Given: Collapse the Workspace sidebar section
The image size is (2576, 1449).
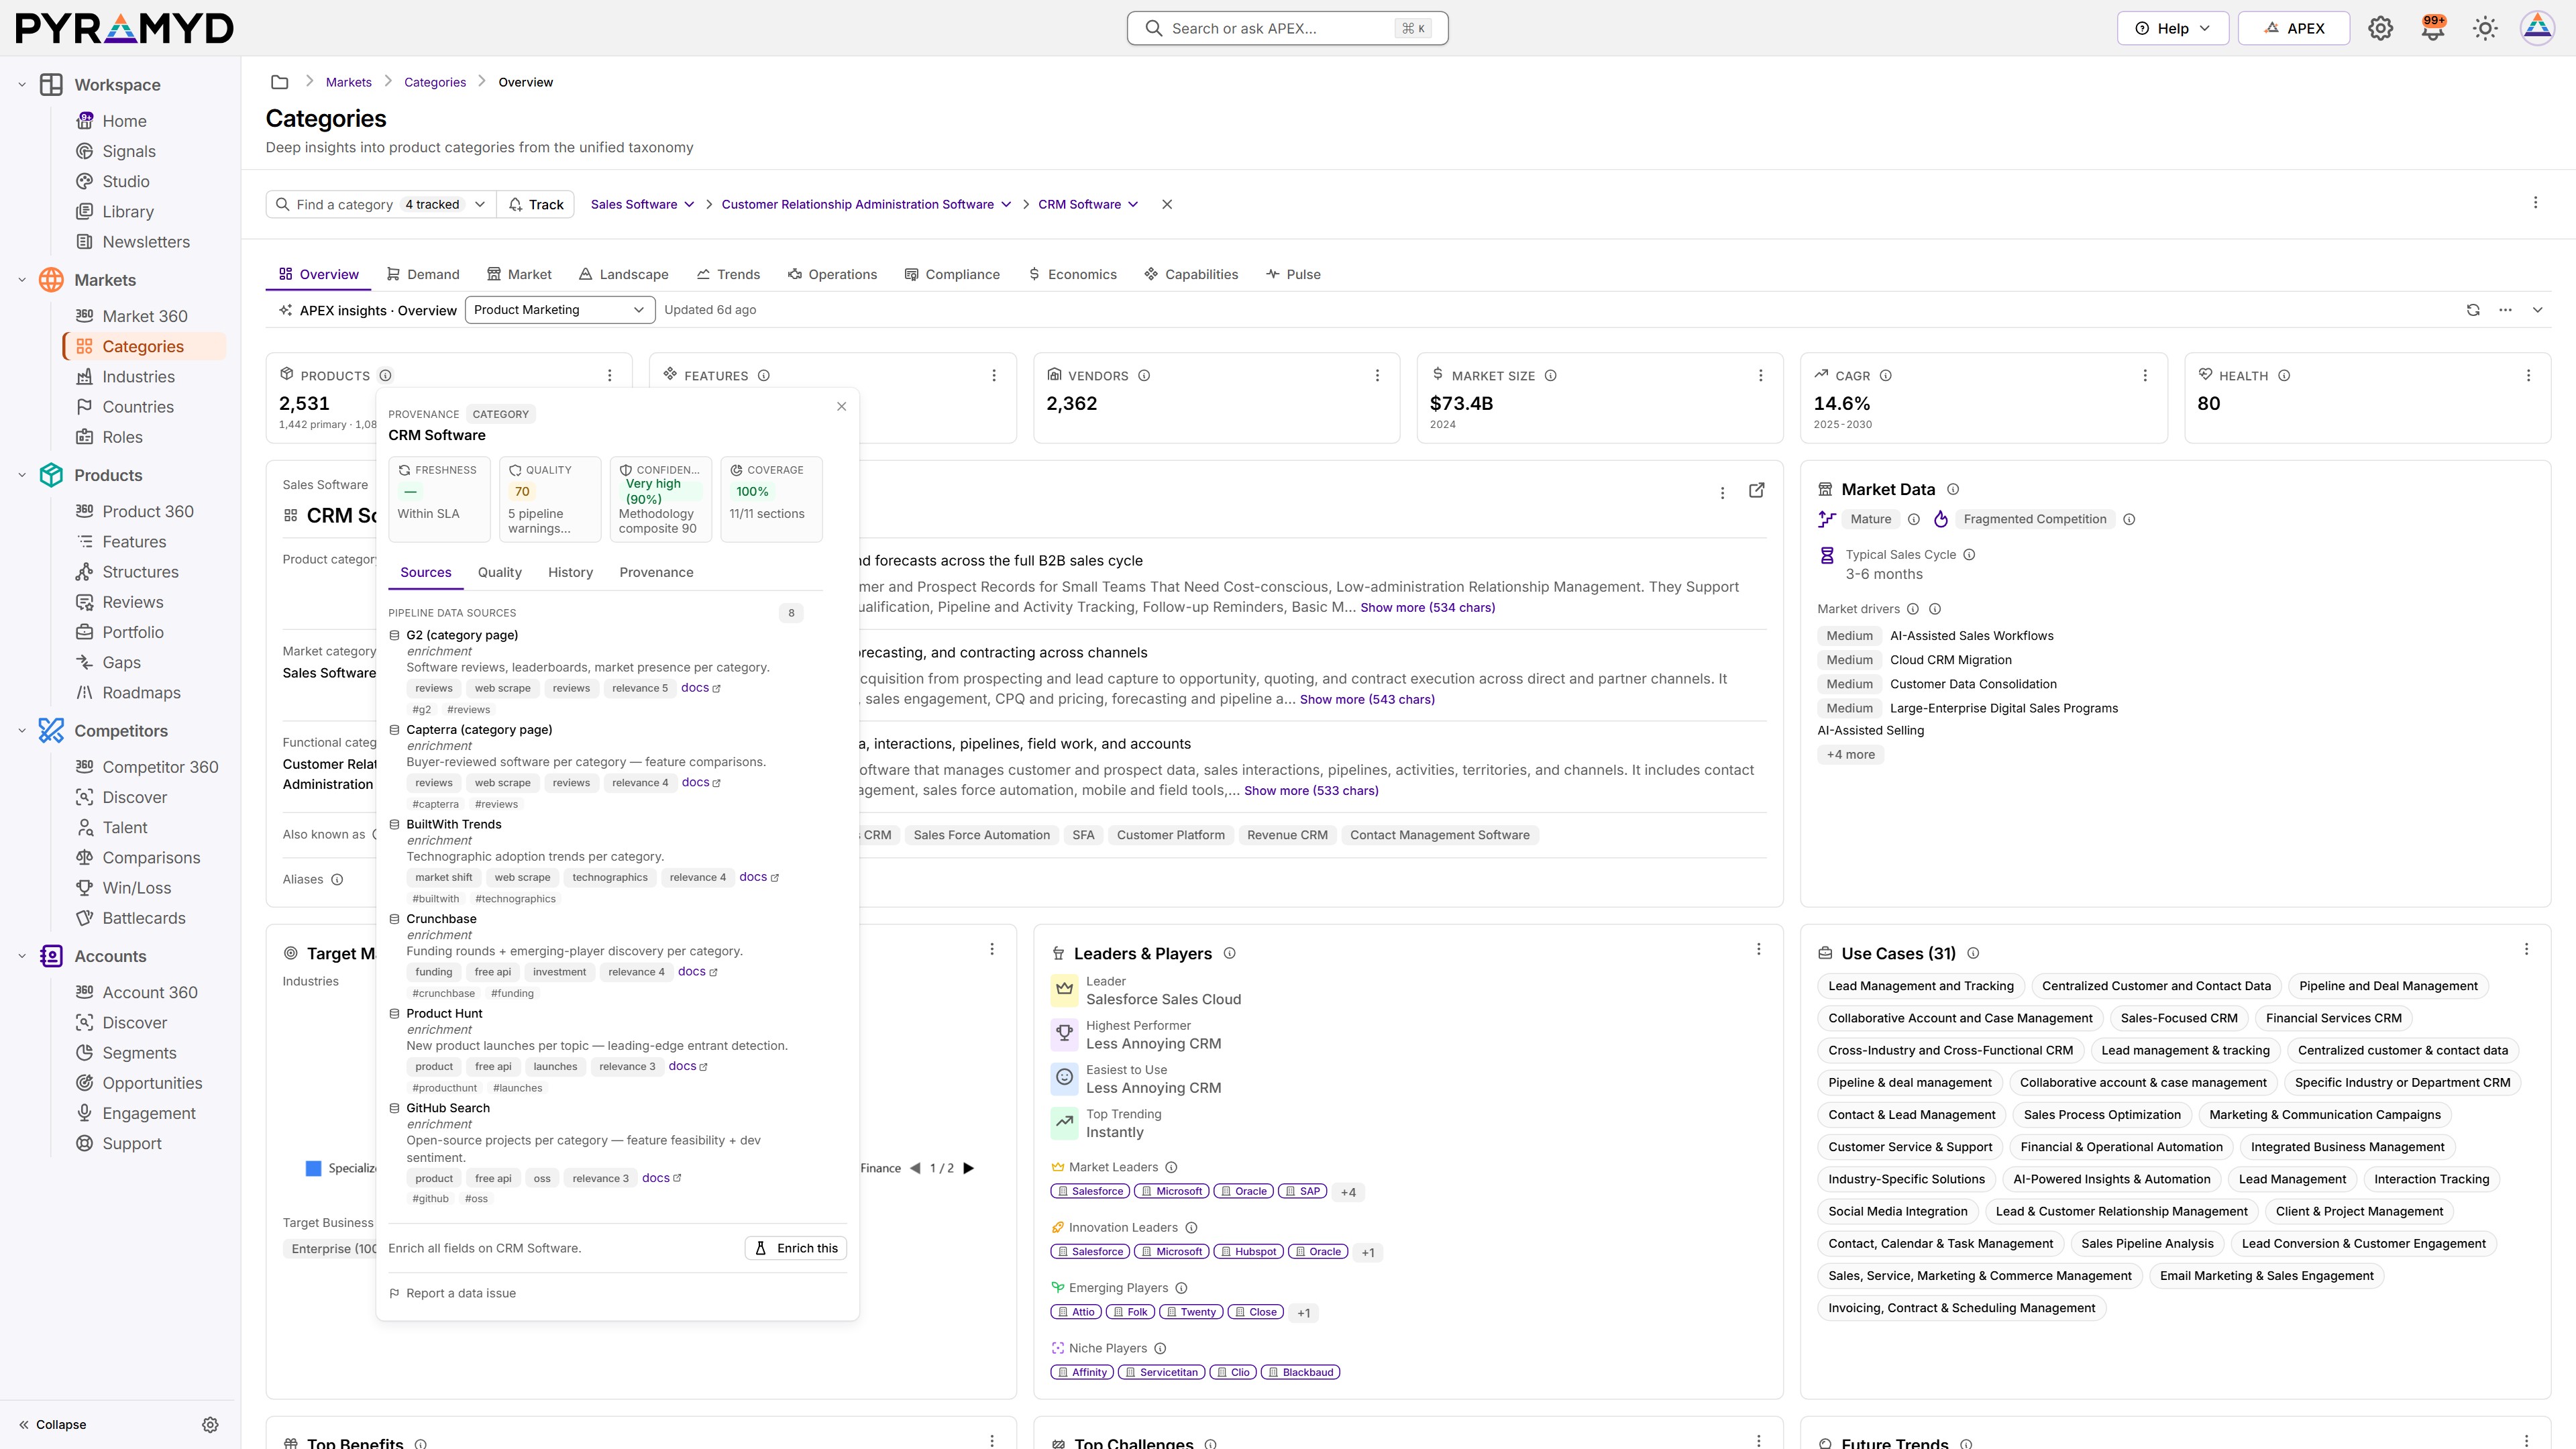Looking at the screenshot, I should click(22, 85).
